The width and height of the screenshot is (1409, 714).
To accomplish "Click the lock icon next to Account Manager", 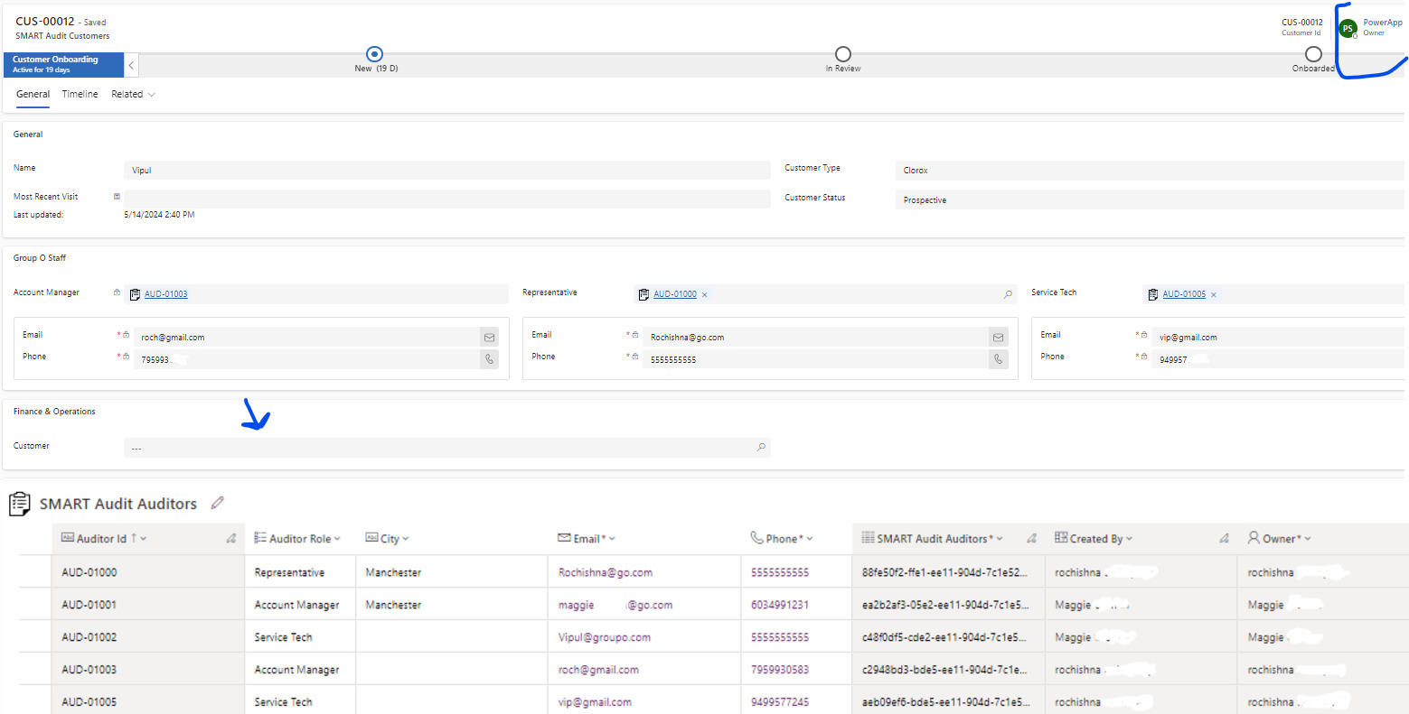I will [x=116, y=292].
